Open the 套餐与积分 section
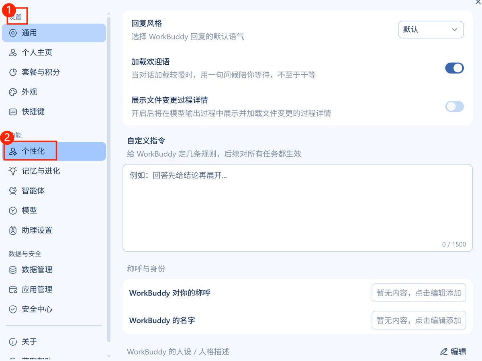Screen dimensions: 482x361 click(54, 72)
